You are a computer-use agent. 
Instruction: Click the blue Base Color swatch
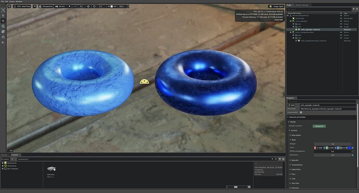350,148
